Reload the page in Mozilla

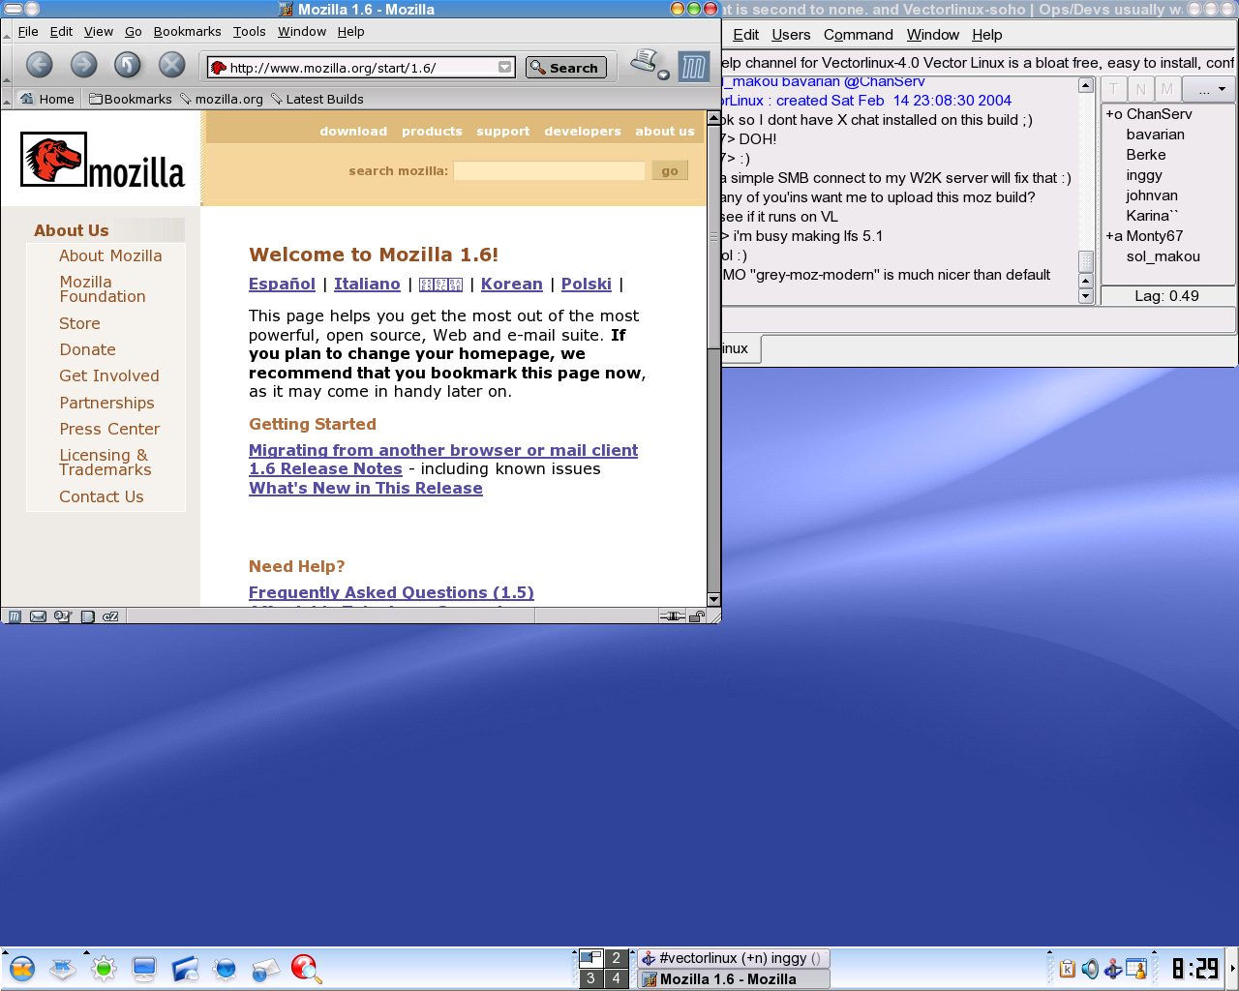[x=128, y=65]
